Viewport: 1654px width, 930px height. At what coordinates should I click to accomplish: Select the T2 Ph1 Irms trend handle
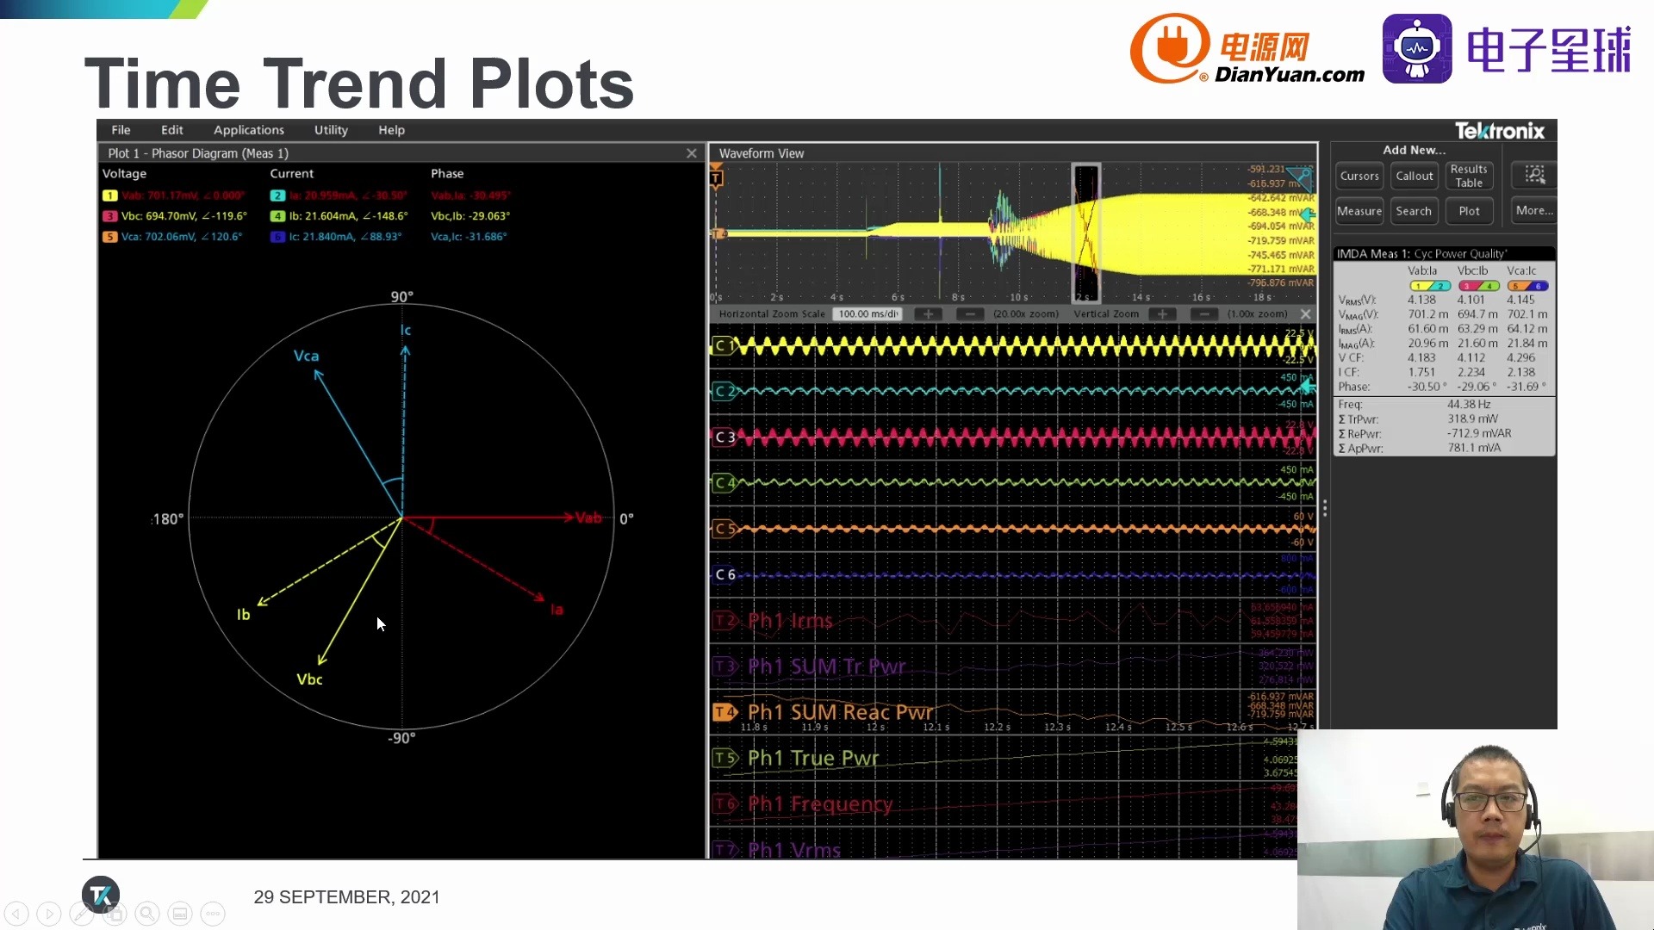[725, 621]
